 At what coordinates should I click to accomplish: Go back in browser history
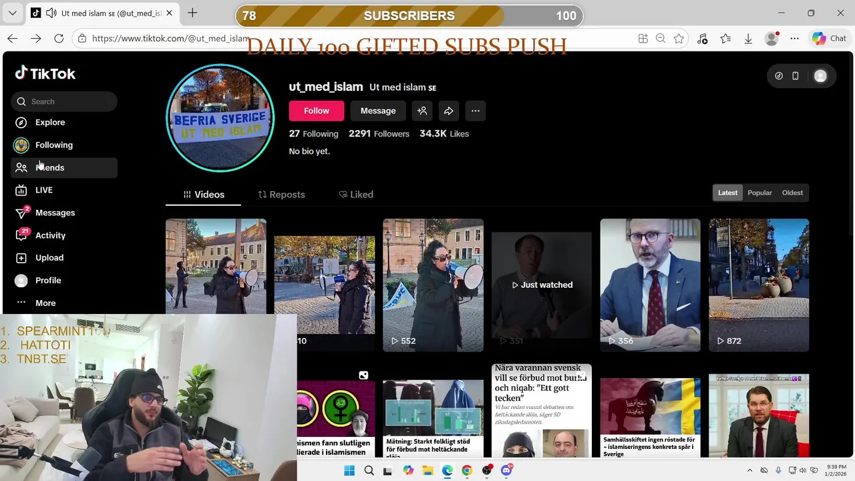pos(13,39)
